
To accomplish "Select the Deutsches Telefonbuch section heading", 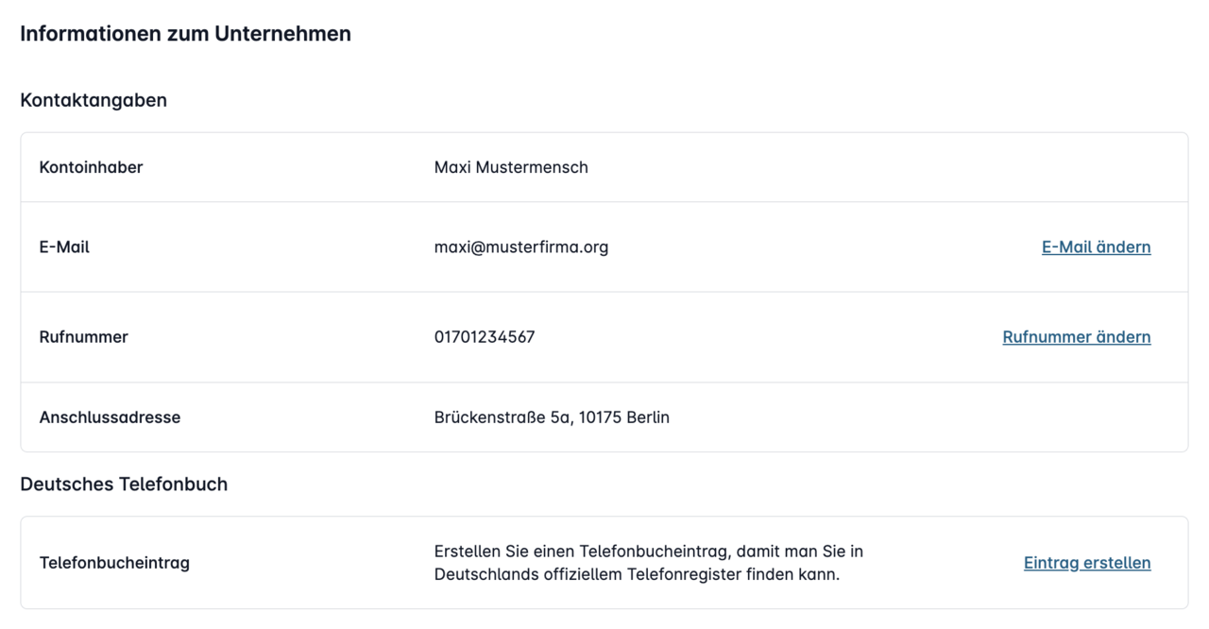I will tap(124, 484).
